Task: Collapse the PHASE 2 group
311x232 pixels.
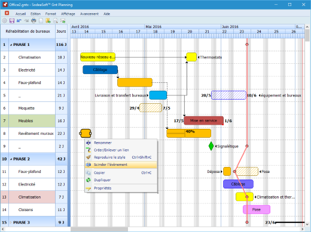Action: 11,159
